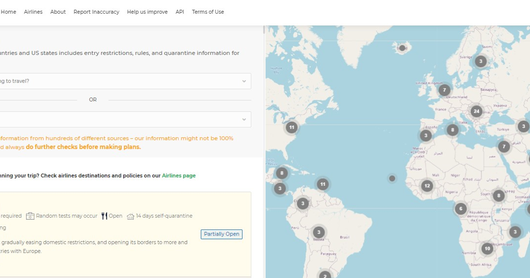Click the single marker in the mid-Atlantic
The height and width of the screenshot is (278, 530).
pos(392,178)
